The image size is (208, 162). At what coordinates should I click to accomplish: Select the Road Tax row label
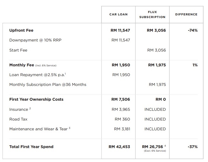[x=18, y=119]
